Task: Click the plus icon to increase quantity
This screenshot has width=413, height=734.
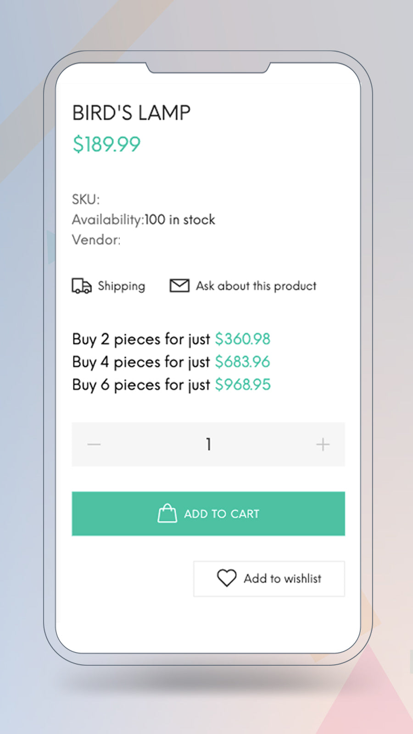Action: pos(323,444)
